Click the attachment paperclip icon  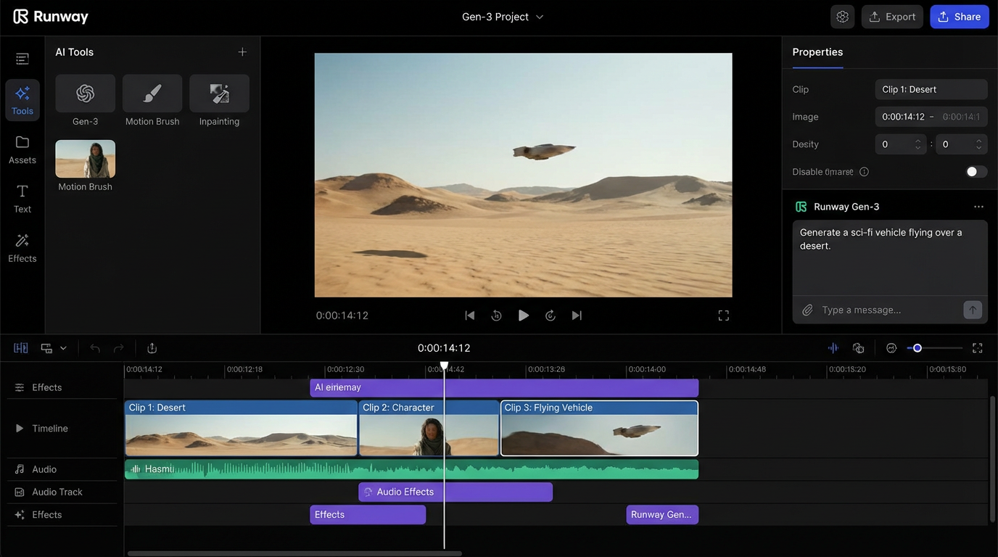pyautogui.click(x=807, y=310)
